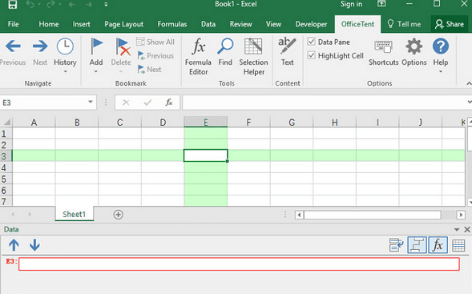Screen dimensions: 472x294
Task: Click the wrap text icon in Data pane
Action: [x=396, y=245]
